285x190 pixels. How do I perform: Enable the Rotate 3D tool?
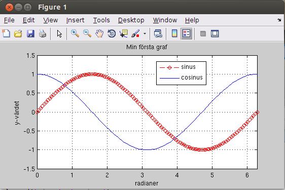click(x=112, y=33)
